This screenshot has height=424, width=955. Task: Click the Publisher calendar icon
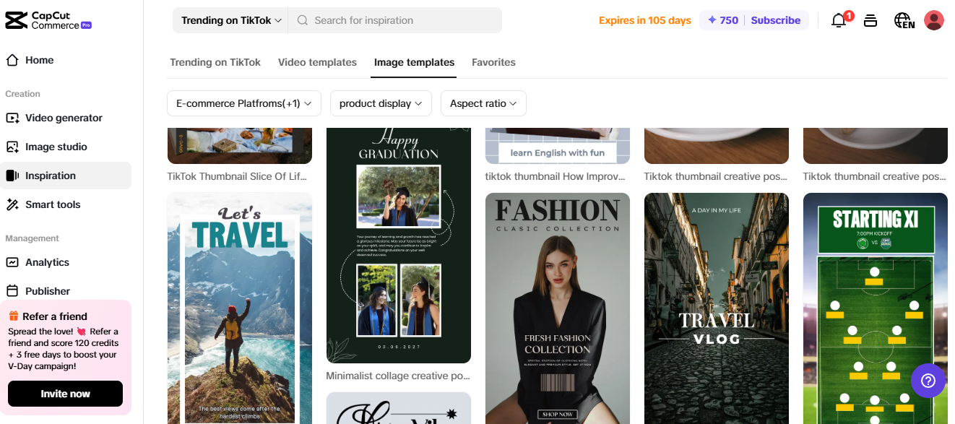click(x=12, y=291)
